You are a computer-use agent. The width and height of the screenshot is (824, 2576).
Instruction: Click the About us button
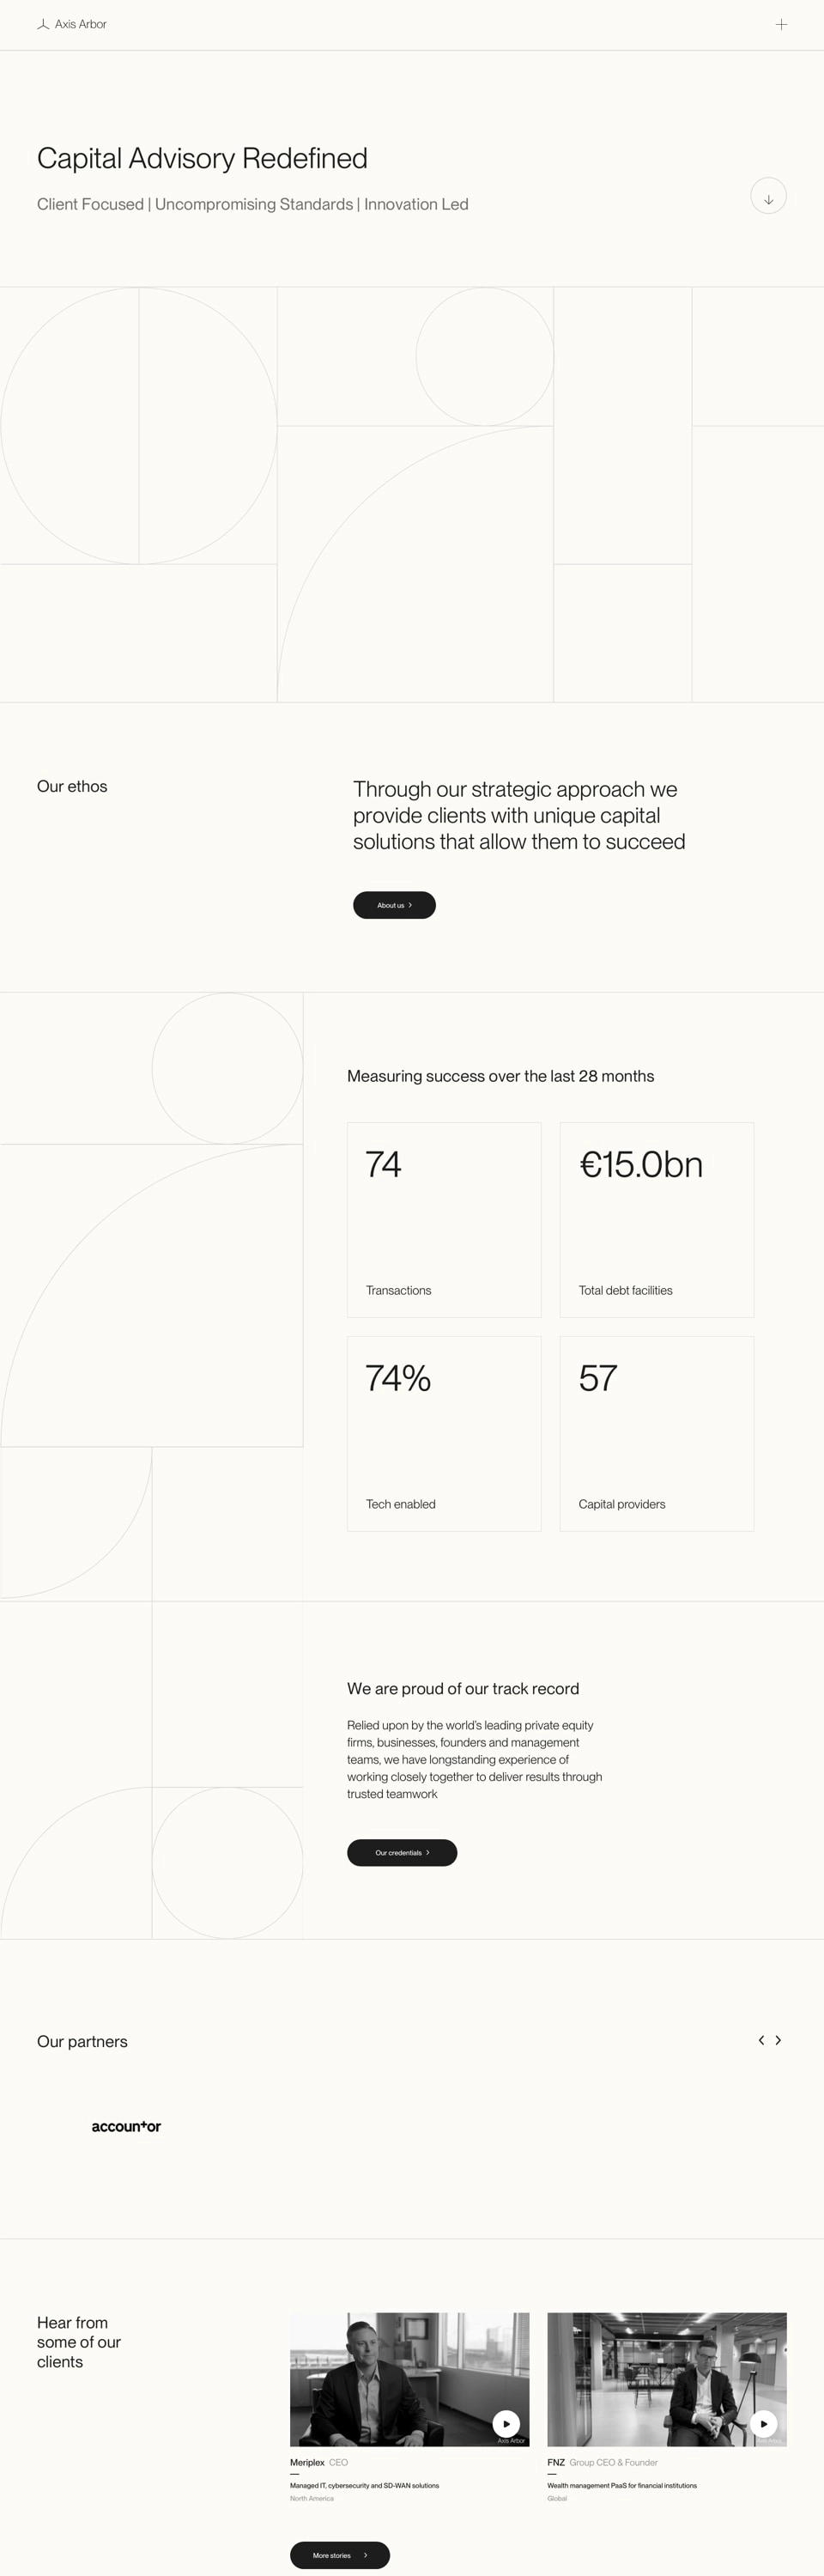click(x=394, y=905)
